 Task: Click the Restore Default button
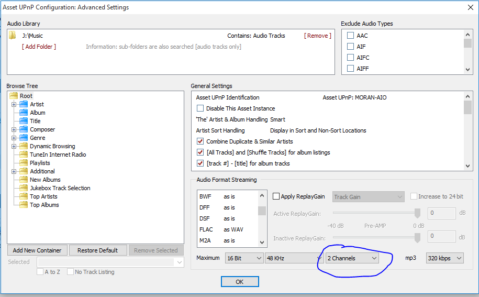[x=98, y=250]
